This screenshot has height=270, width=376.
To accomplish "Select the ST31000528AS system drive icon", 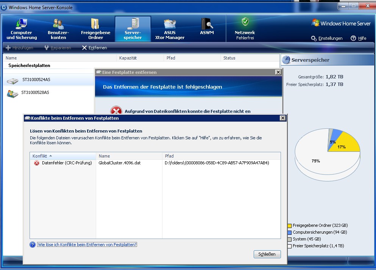I will [12, 94].
